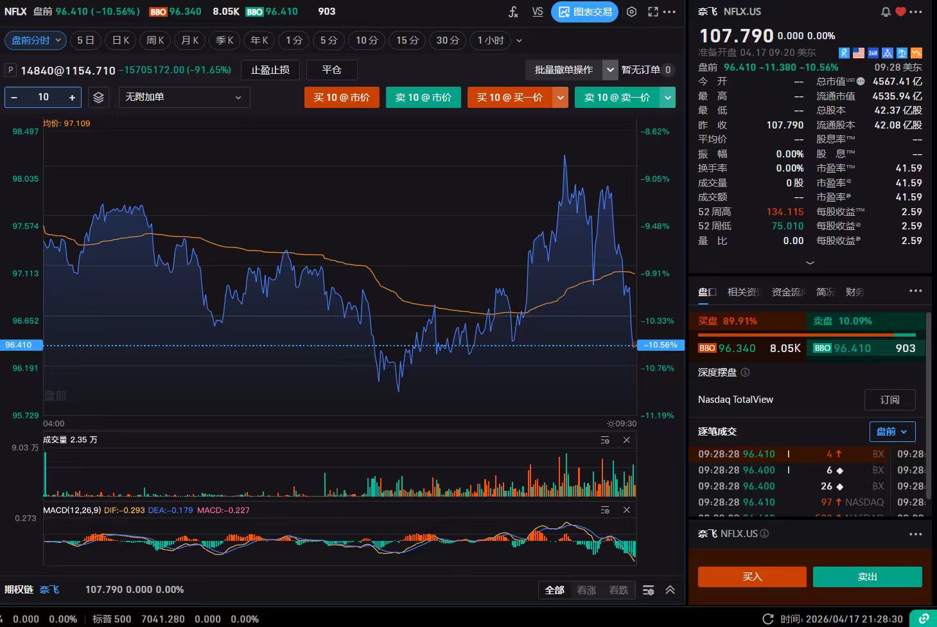Open the 盘前 trade session dropdown

tap(892, 432)
